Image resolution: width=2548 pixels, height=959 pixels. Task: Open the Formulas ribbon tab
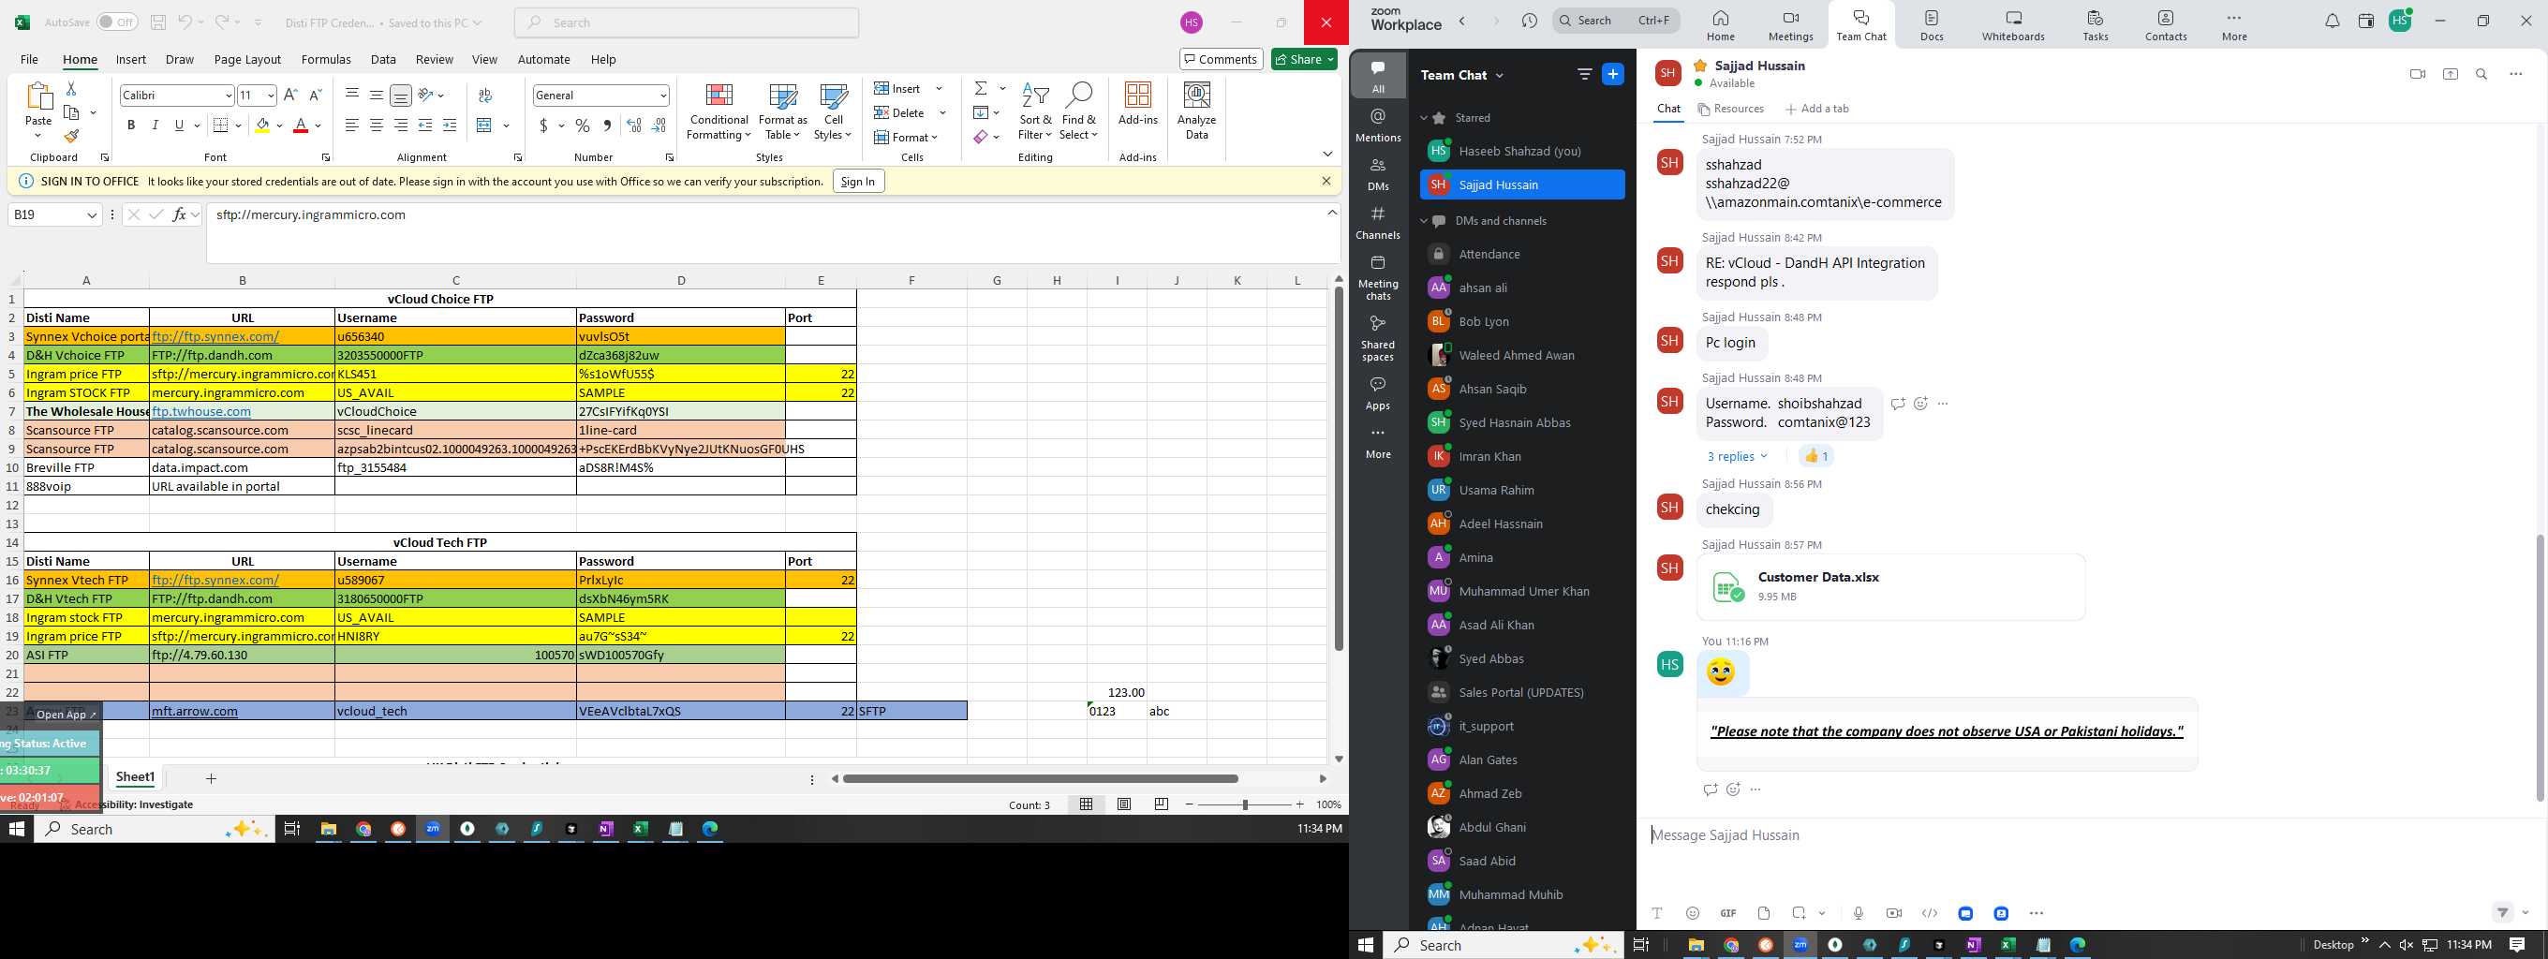click(325, 59)
